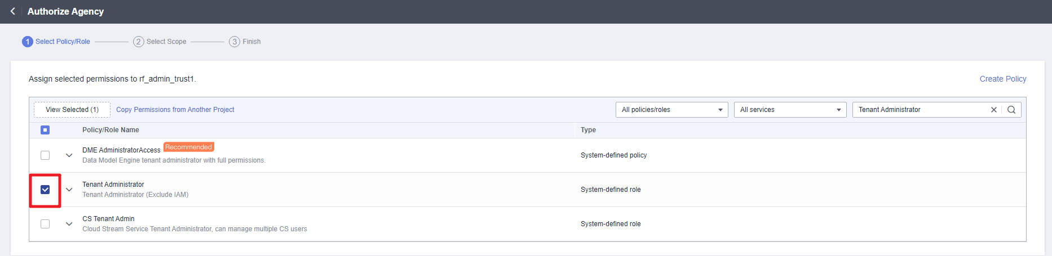The height and width of the screenshot is (256, 1052).
Task: Expand the DME AdministratorAccess row details
Action: click(69, 155)
